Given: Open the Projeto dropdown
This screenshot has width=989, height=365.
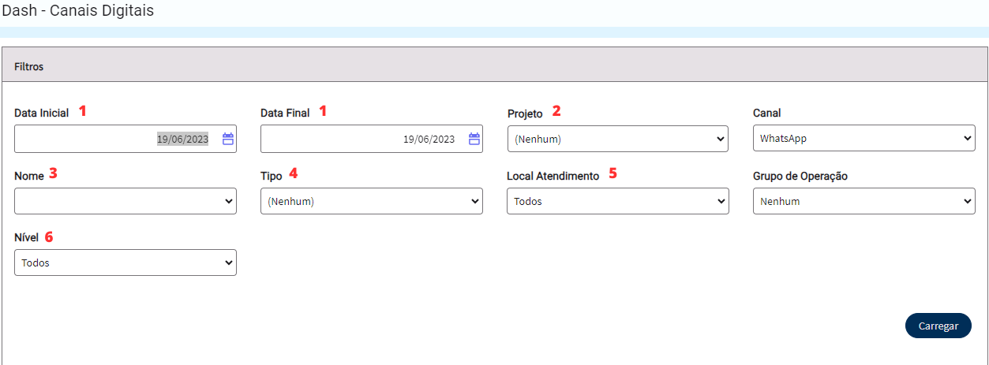Looking at the screenshot, I should pos(618,139).
